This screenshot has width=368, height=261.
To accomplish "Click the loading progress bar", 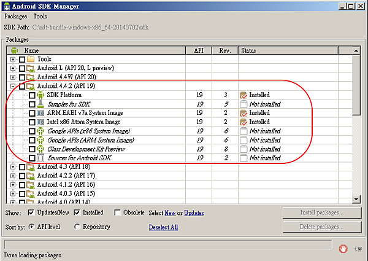I will pyautogui.click(x=168, y=244).
